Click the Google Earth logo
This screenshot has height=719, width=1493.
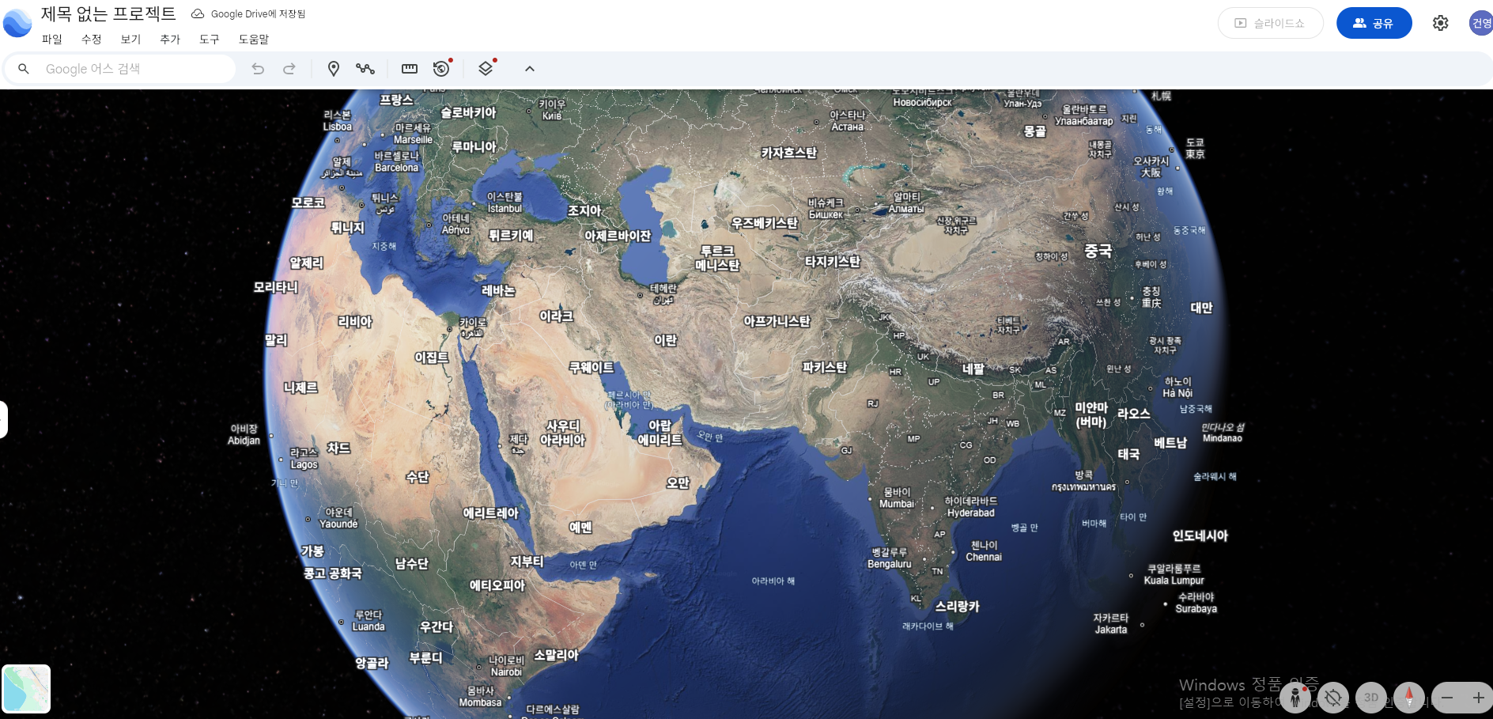tap(17, 23)
